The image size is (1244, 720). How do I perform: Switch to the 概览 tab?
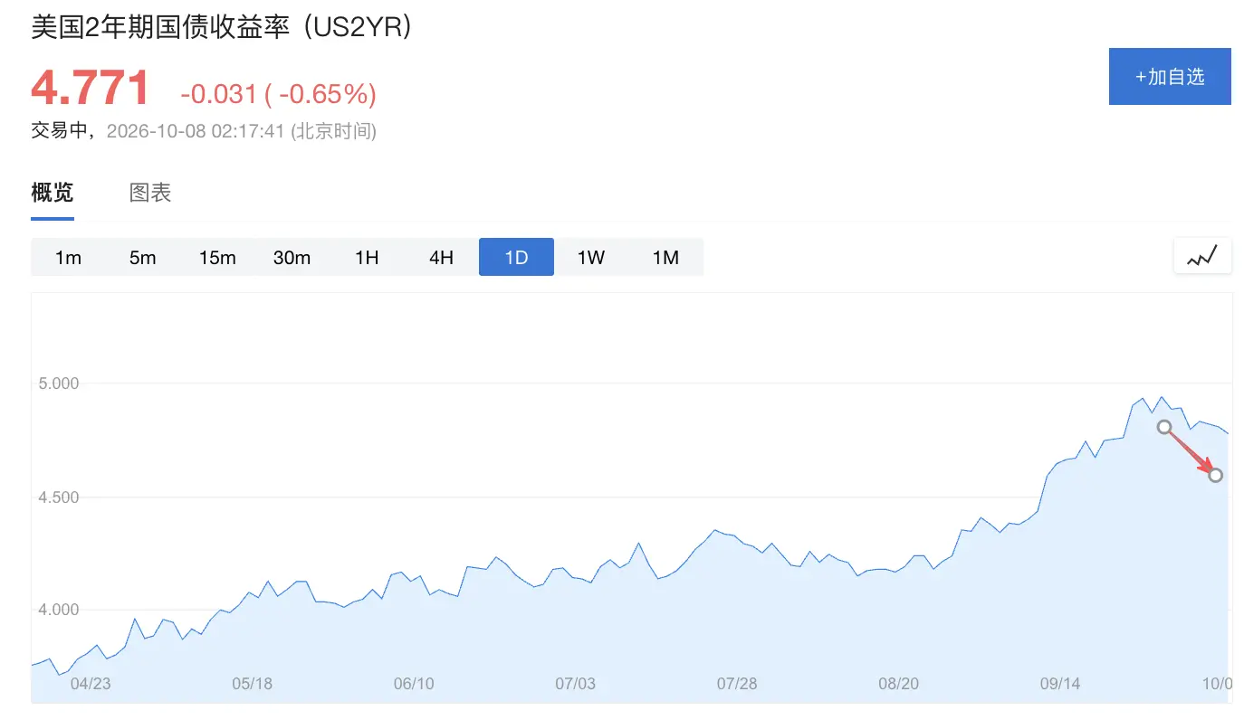[x=53, y=193]
